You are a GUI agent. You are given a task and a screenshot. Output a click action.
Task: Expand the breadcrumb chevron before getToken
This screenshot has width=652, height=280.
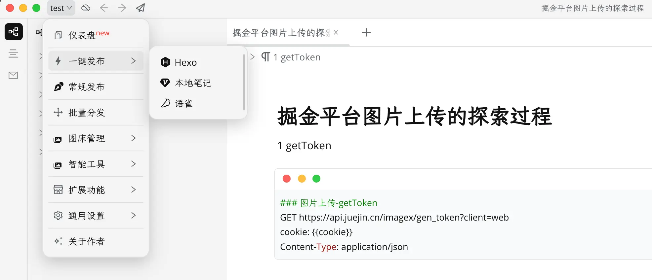click(x=253, y=57)
